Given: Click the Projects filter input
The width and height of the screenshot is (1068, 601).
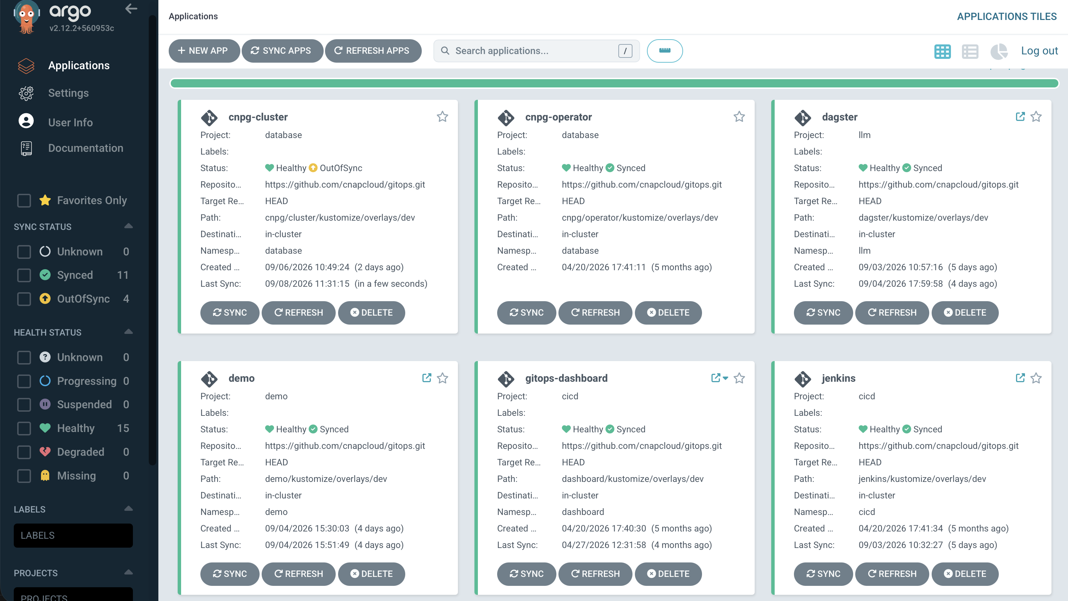Looking at the screenshot, I should (73, 594).
